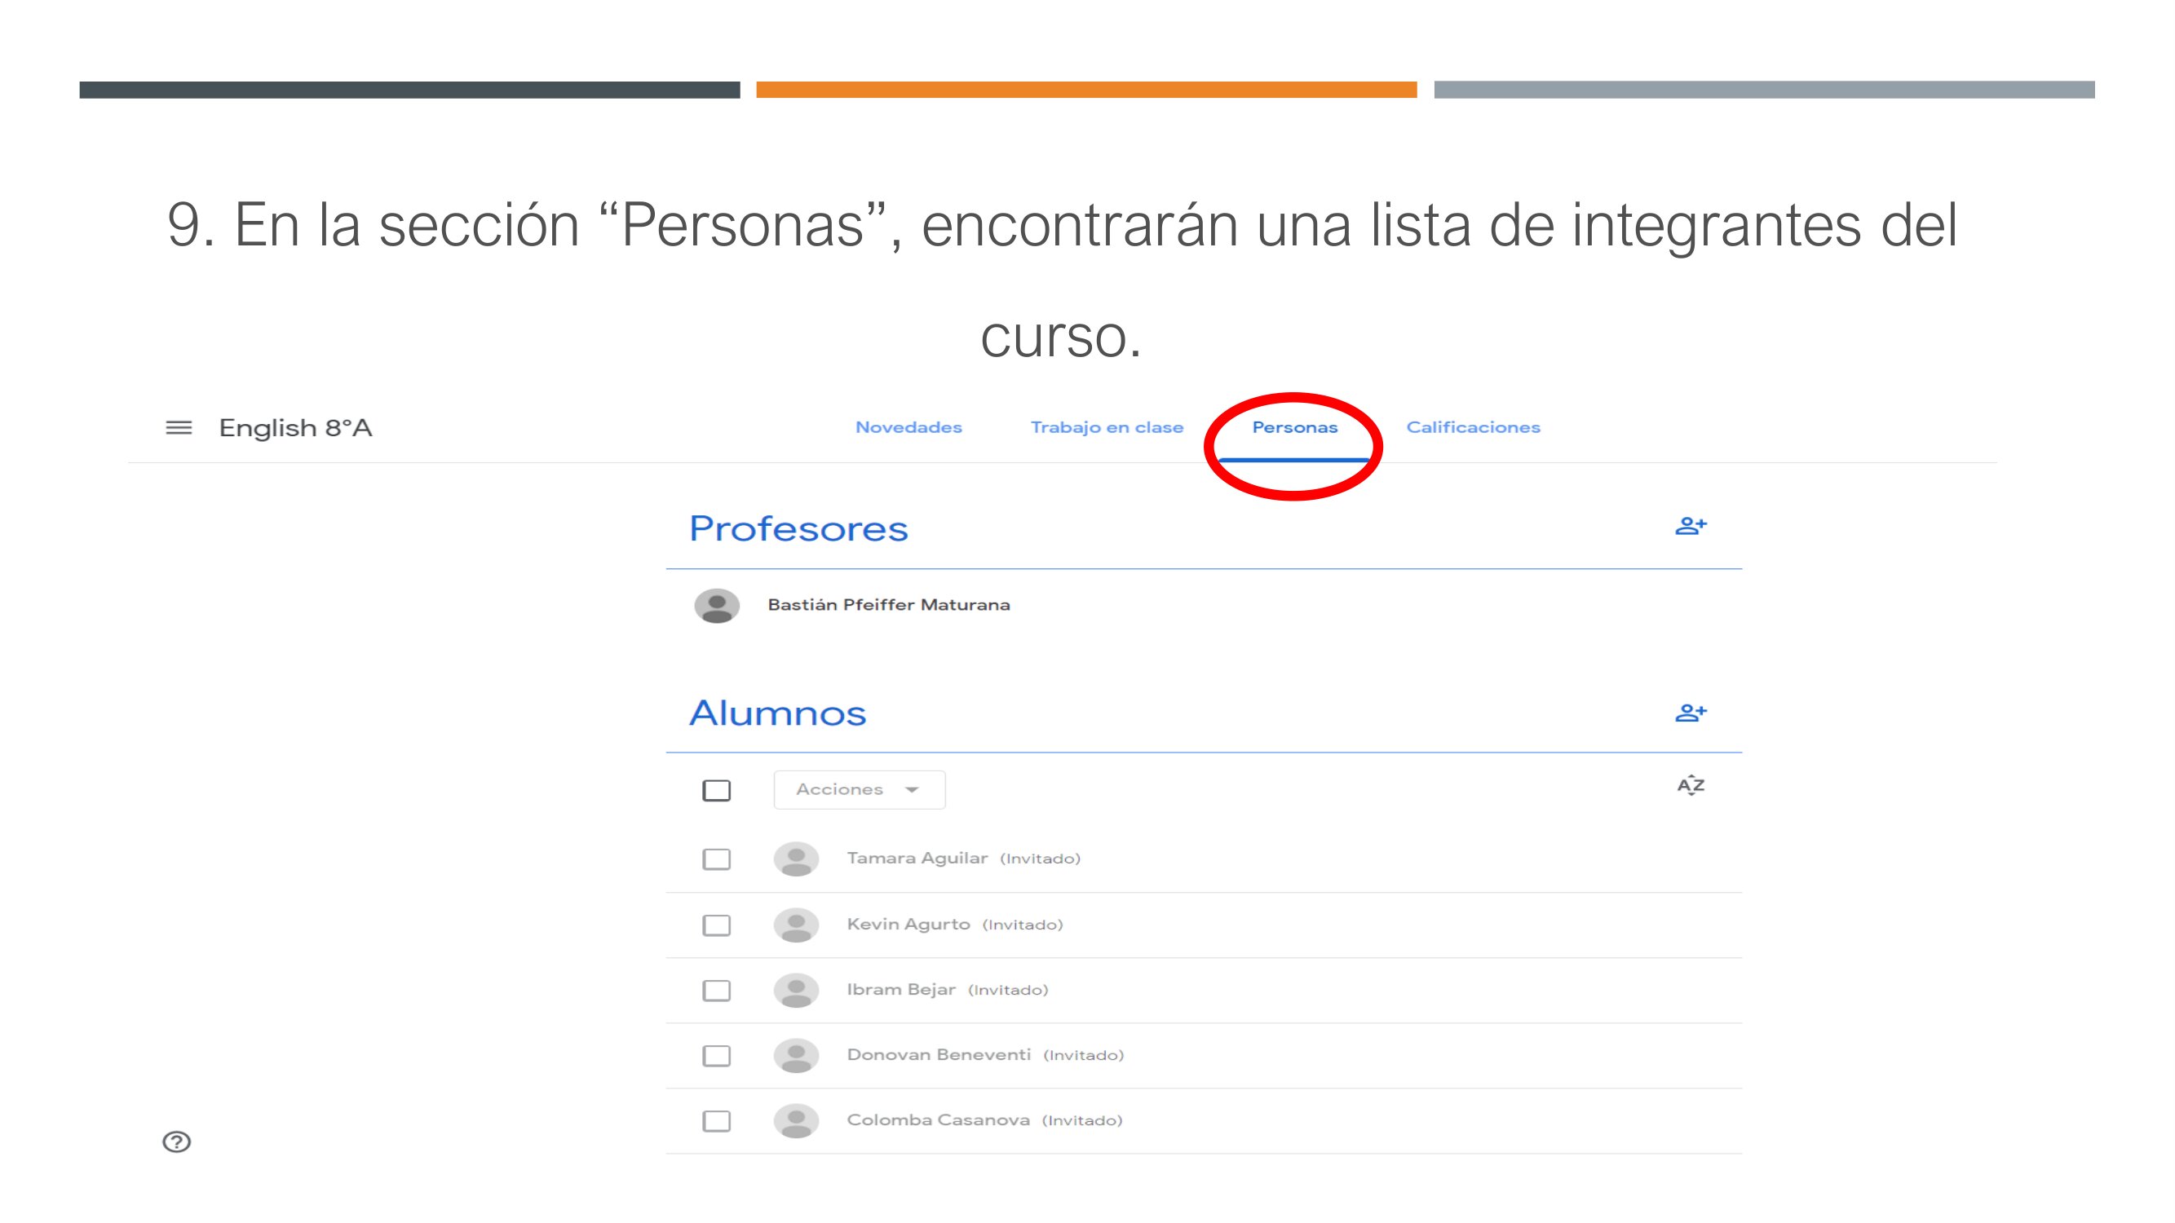Select the Personas tab
The height and width of the screenshot is (1223, 2175).
(x=1294, y=428)
